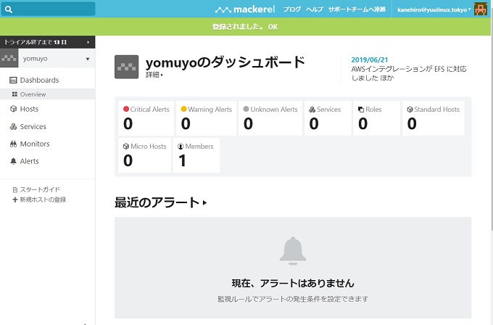Click the Alerts bell icon in sidebar

(13, 161)
